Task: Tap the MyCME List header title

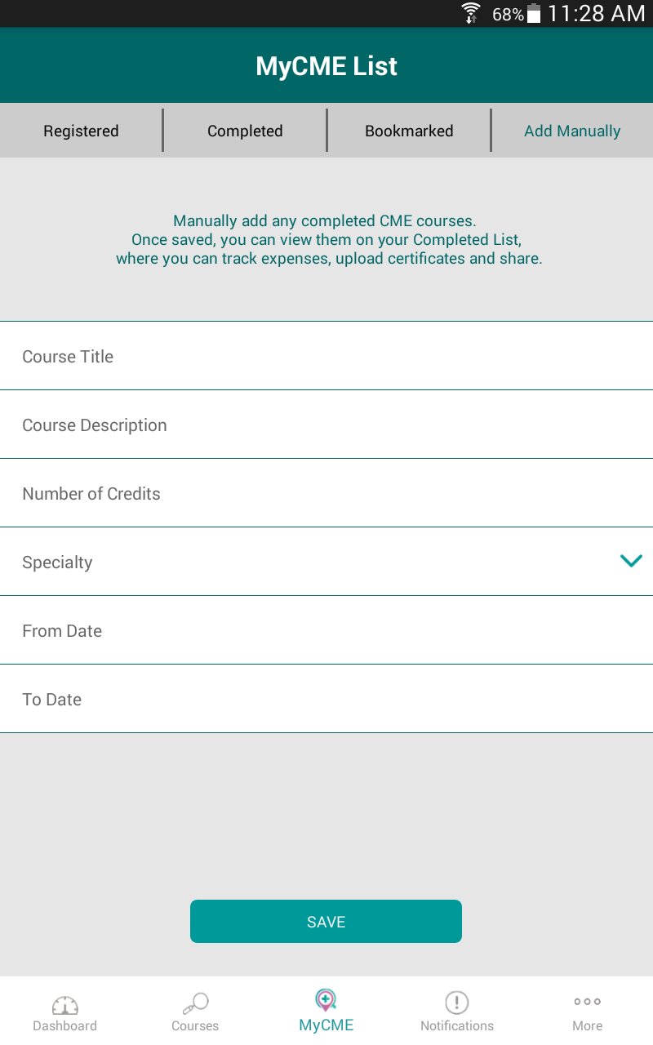Action: click(x=326, y=66)
